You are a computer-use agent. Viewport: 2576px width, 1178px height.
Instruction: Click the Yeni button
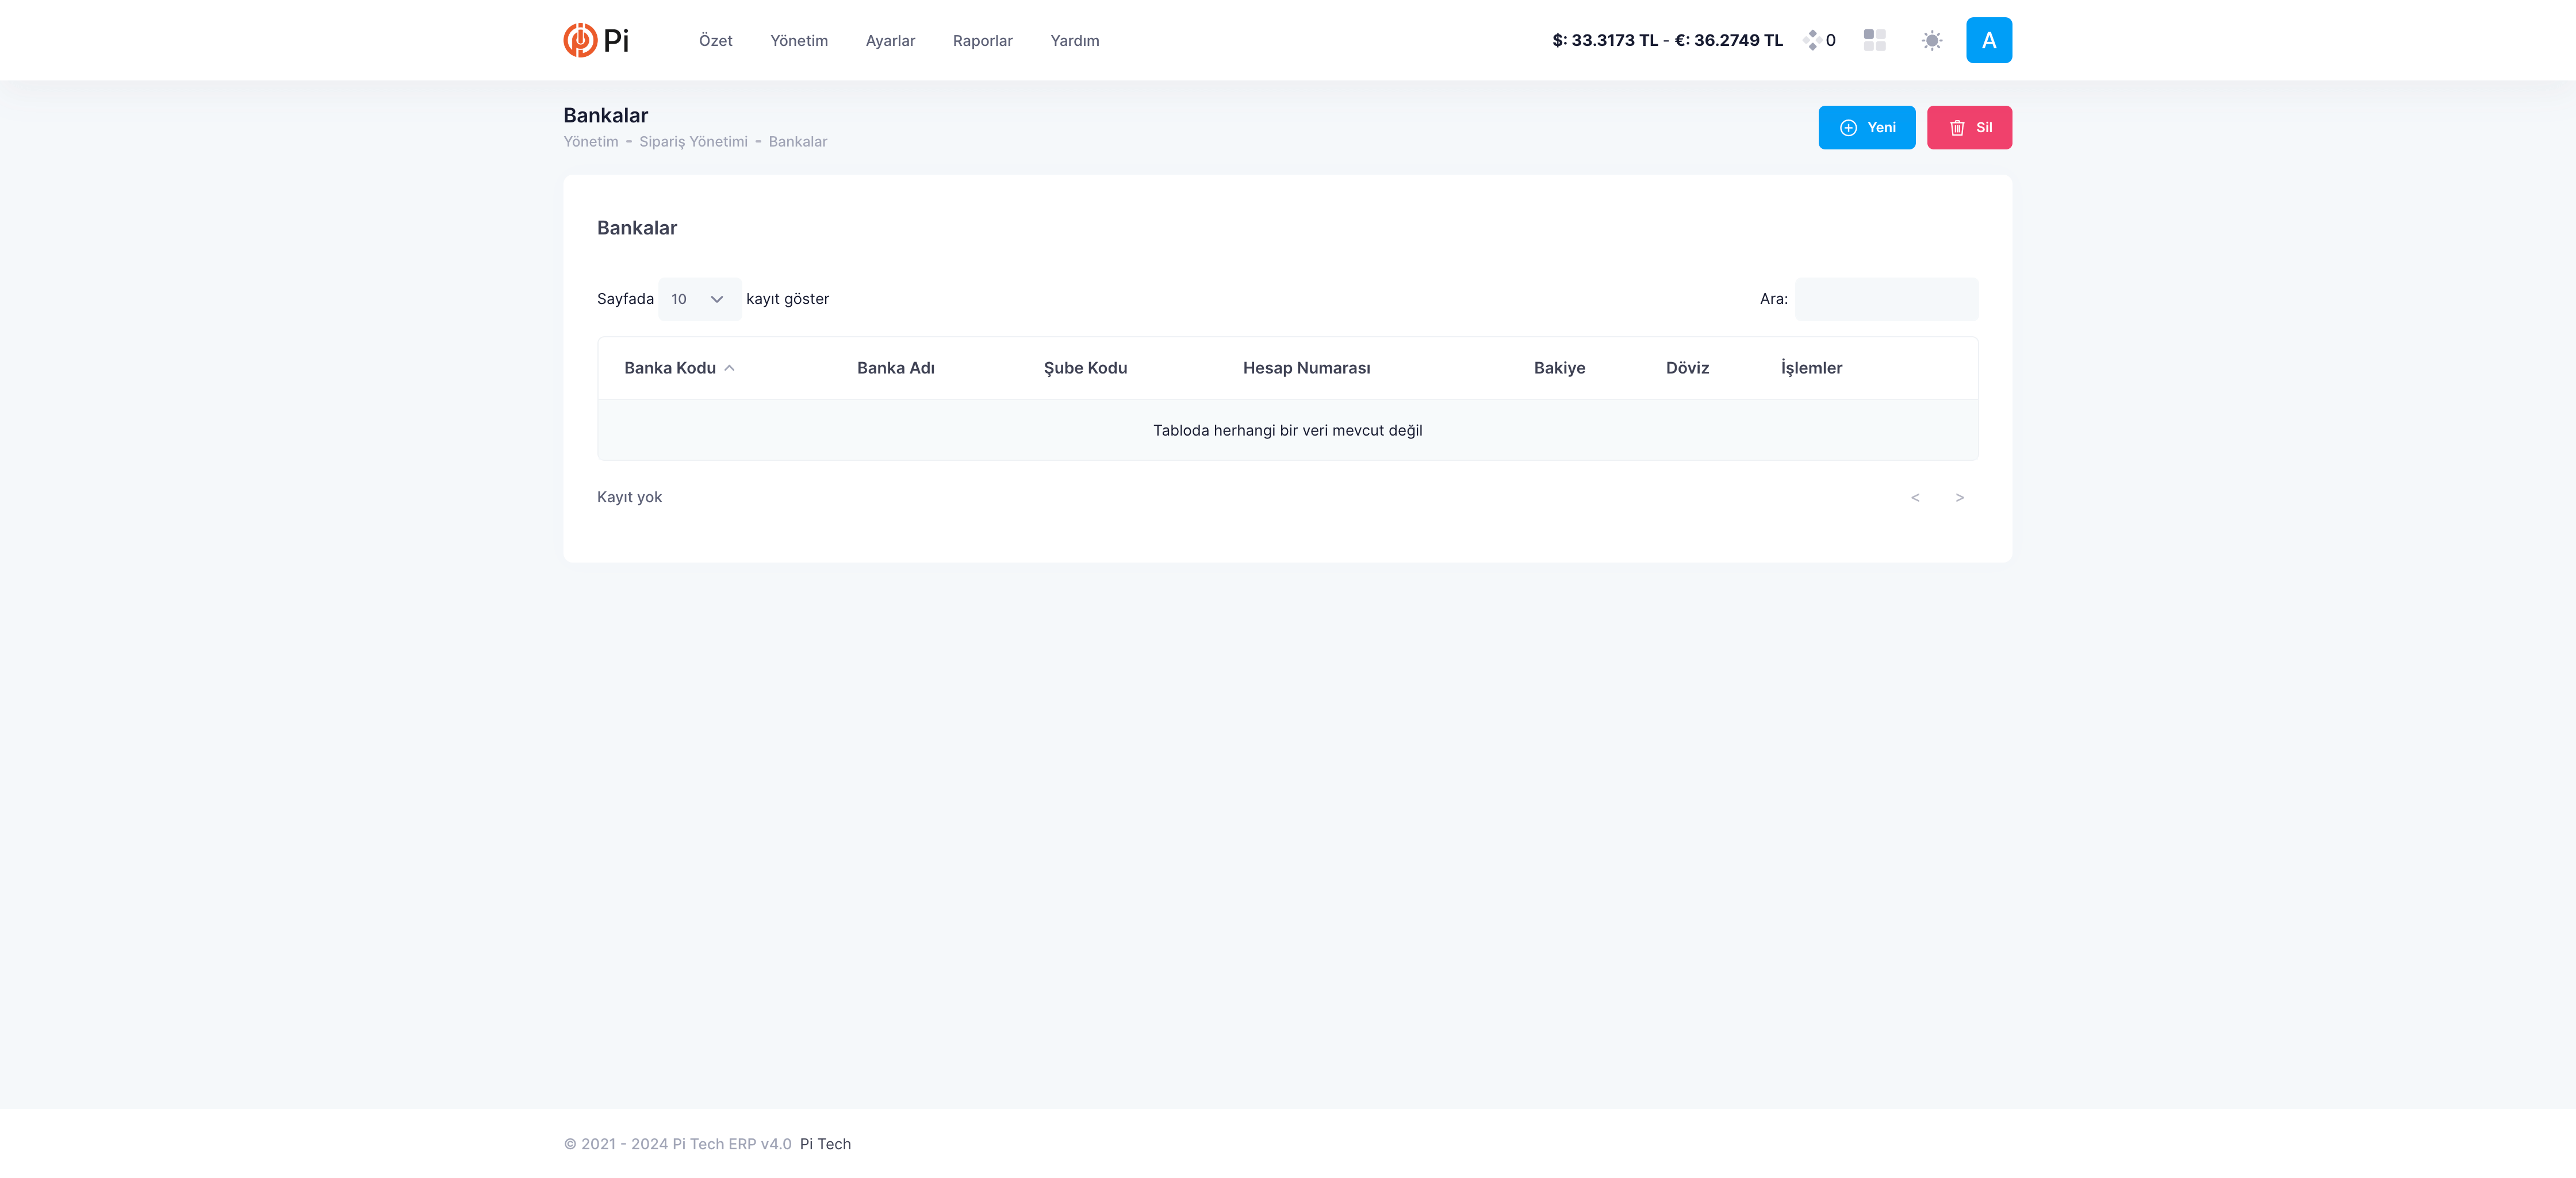tap(1866, 127)
